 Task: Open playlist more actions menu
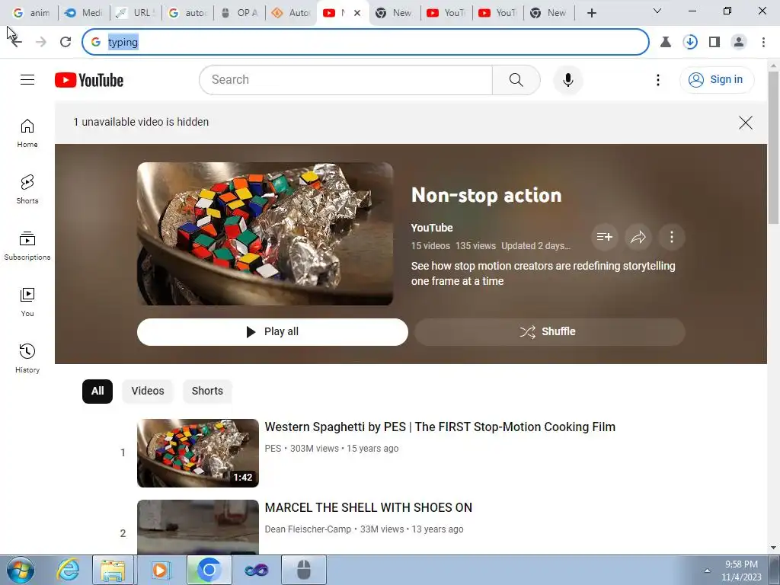click(x=672, y=237)
